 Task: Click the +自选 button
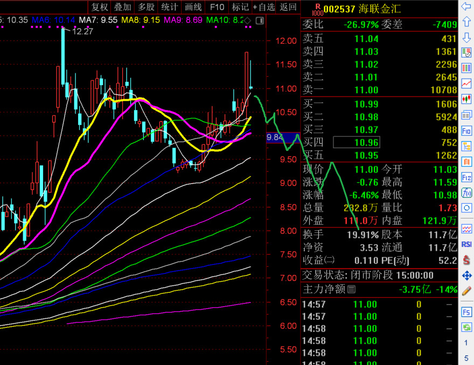(x=263, y=7)
